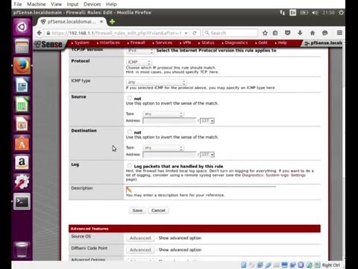Open Destination address mask dropdown
The image size is (358, 269).
207,155
